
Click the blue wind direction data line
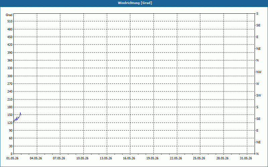[x=17, y=118]
